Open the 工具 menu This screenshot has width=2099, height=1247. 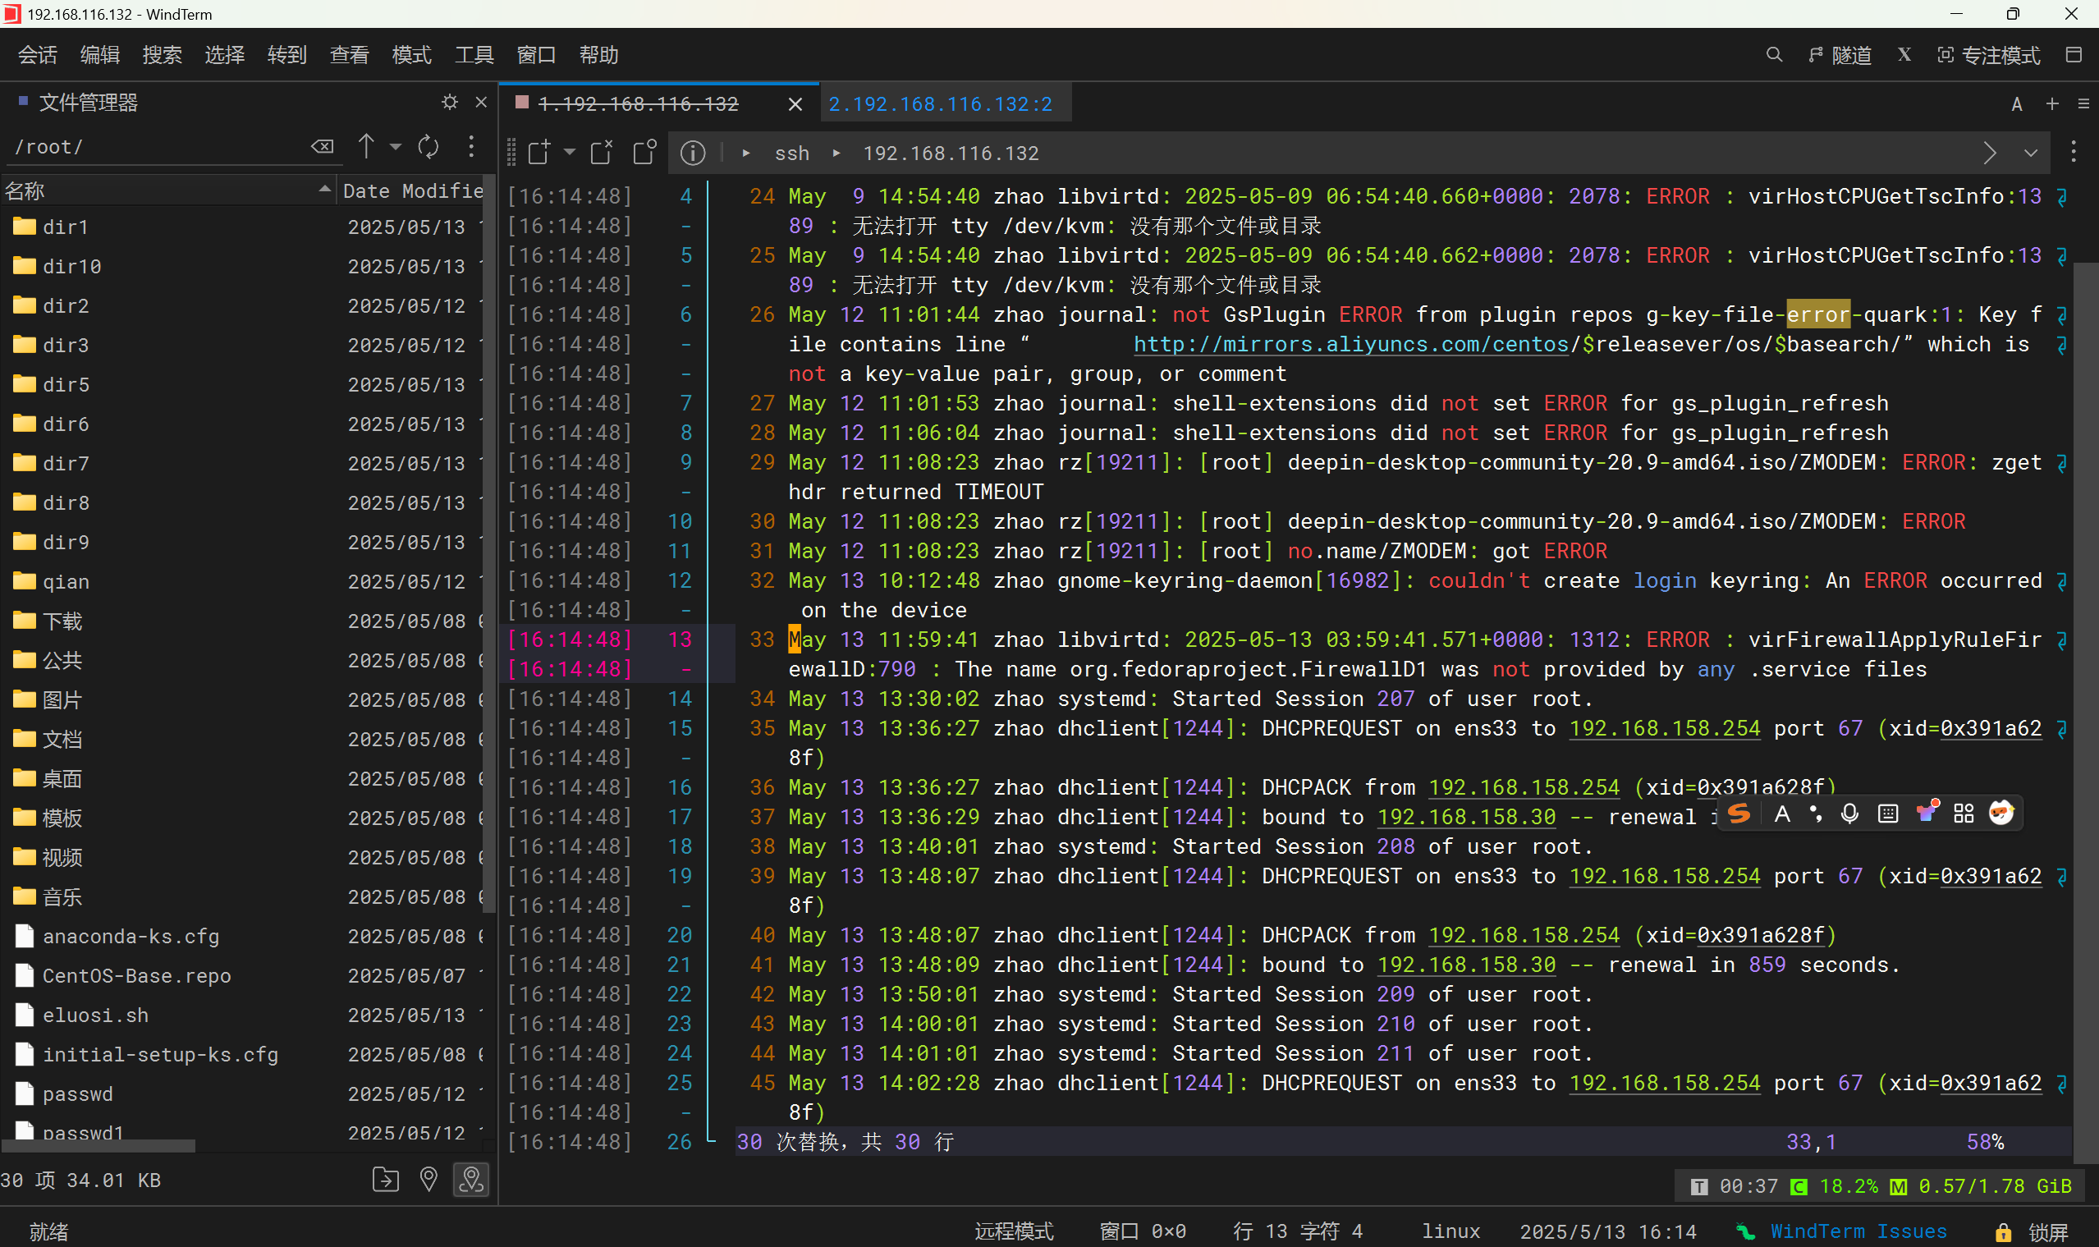474,56
